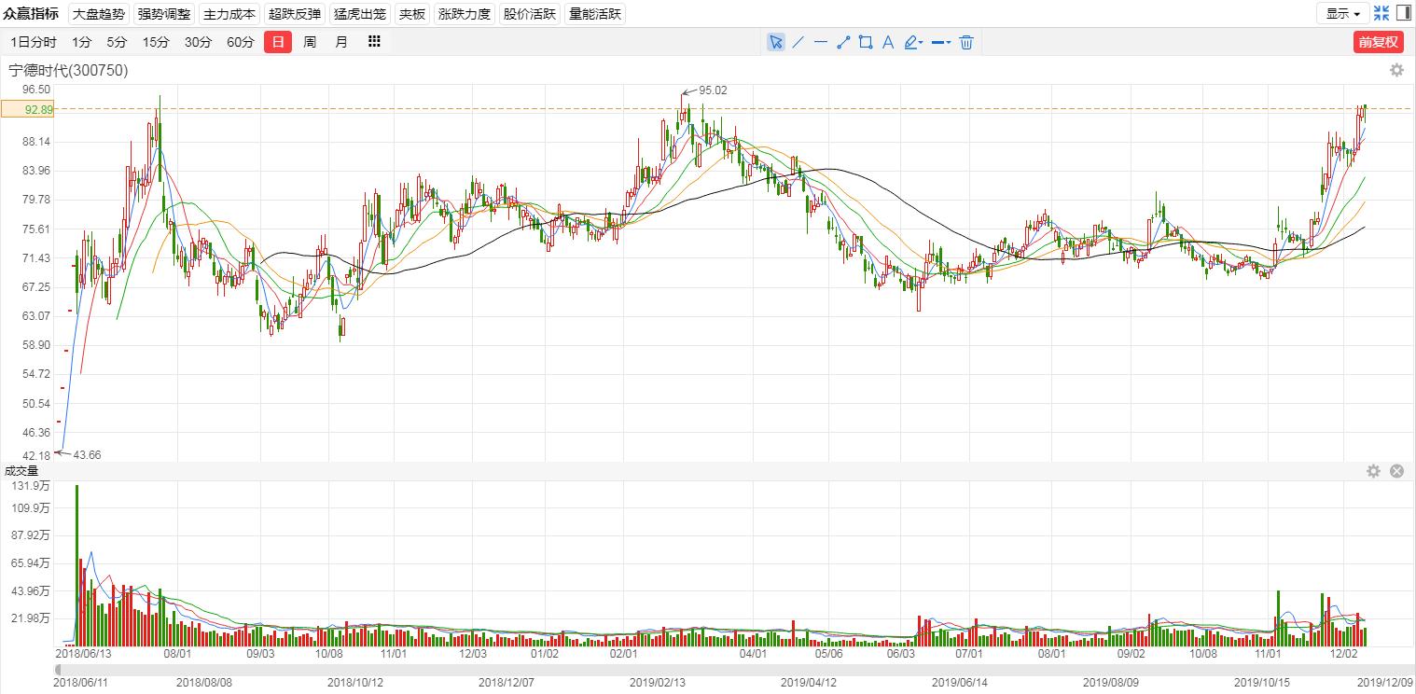Viewport: 1416px width, 694px height.
Task: Open the pen color dropdown
Action: tap(914, 42)
